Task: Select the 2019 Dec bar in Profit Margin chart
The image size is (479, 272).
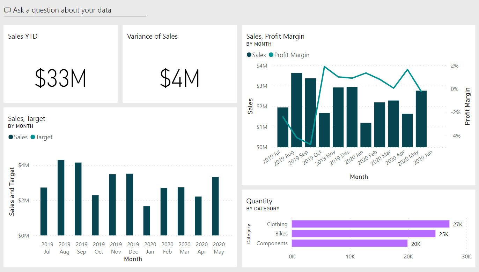Action: coord(352,117)
